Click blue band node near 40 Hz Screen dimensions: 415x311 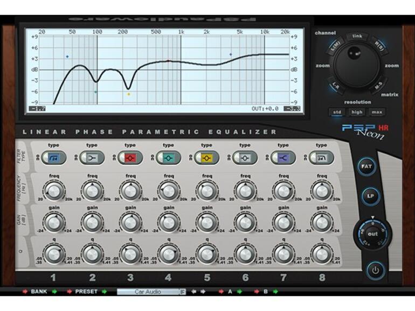(67, 56)
